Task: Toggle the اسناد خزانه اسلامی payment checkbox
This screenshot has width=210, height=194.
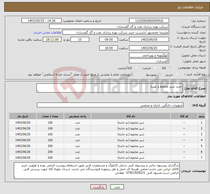Action: tap(134, 74)
